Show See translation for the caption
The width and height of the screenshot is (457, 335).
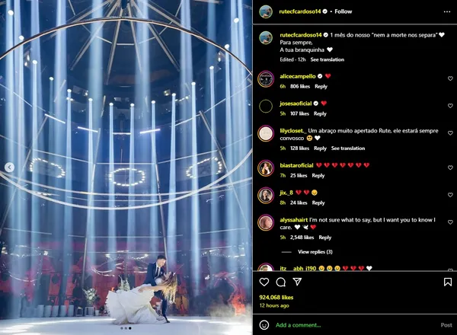pyautogui.click(x=327, y=59)
